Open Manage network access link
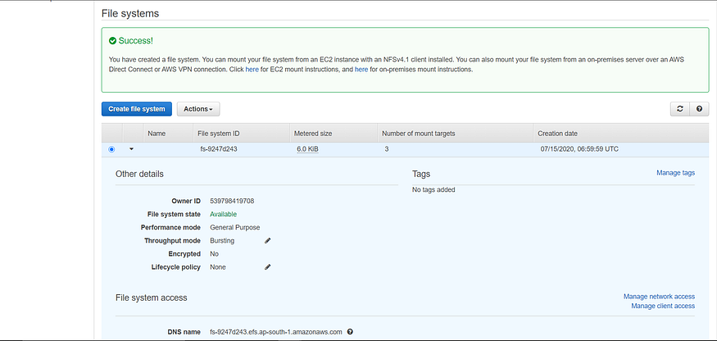This screenshot has width=717, height=341. 659,297
